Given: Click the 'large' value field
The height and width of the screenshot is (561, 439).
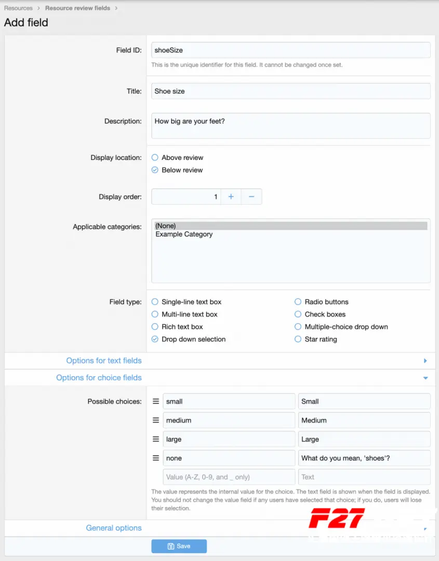Looking at the screenshot, I should click(229, 439).
